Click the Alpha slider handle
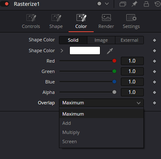The image size is (161, 159). click(x=114, y=92)
